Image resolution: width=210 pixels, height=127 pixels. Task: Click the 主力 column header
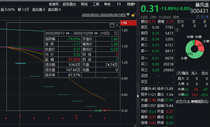(180, 22)
